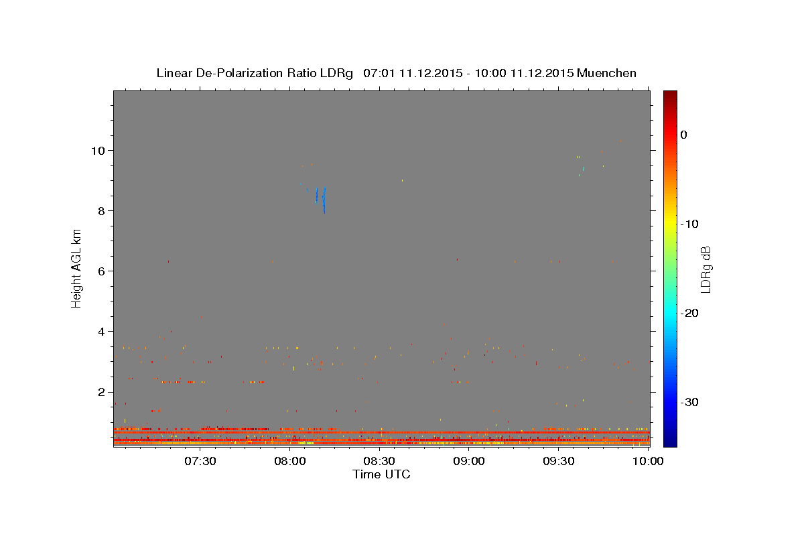Click the 07:30 time axis label
Screen dimensions: 804x536
200,461
